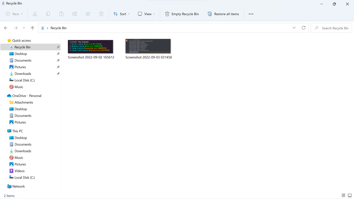The width and height of the screenshot is (354, 199).
Task: Click the chevron before Recycle Bin path
Action: pos(48,28)
